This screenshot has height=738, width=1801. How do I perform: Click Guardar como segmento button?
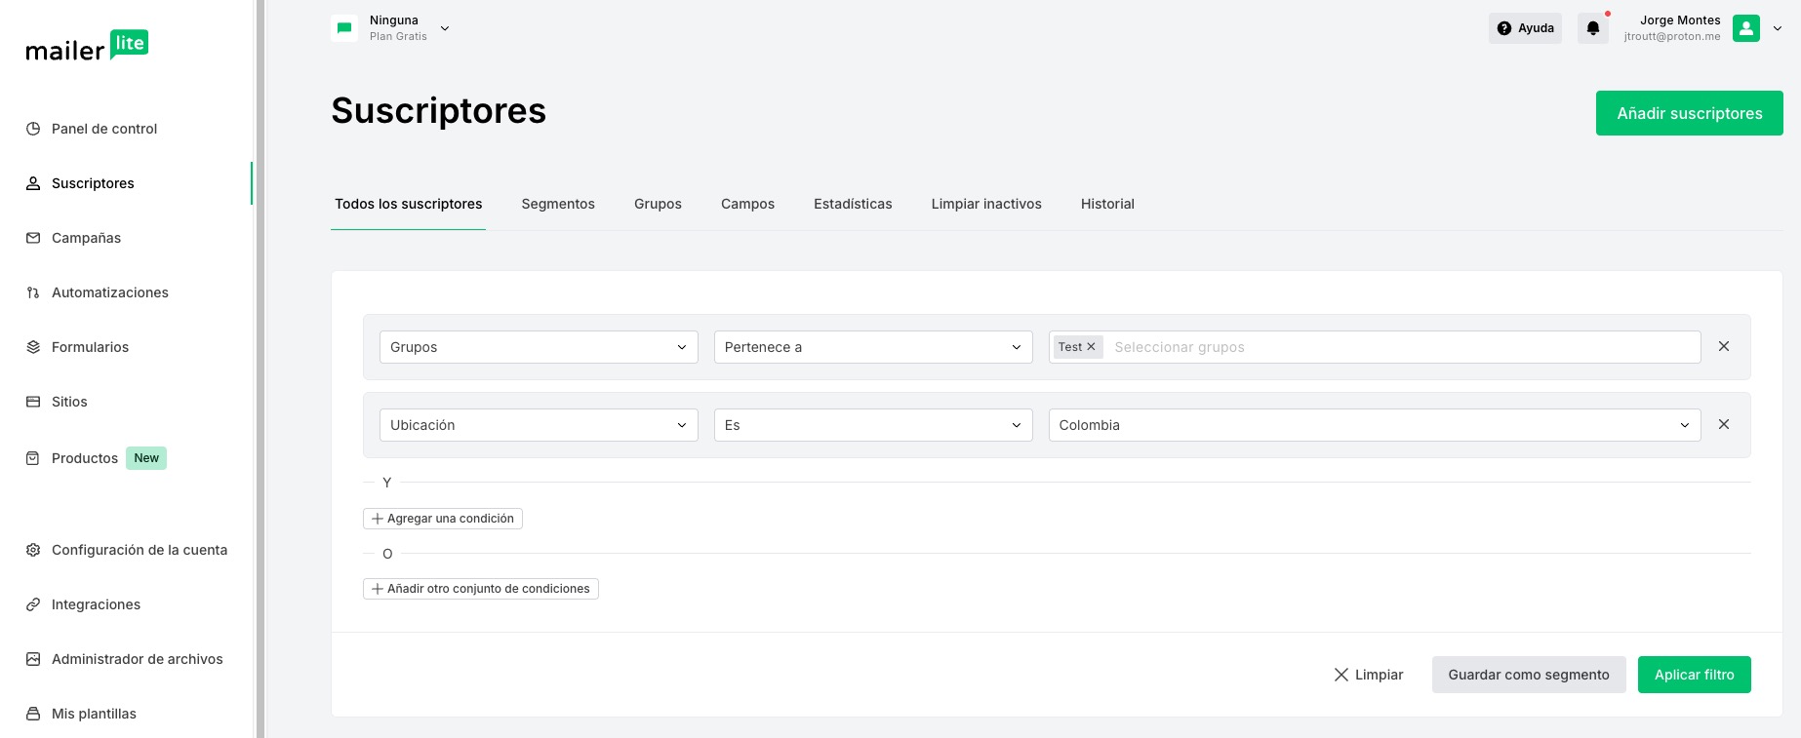(1529, 675)
